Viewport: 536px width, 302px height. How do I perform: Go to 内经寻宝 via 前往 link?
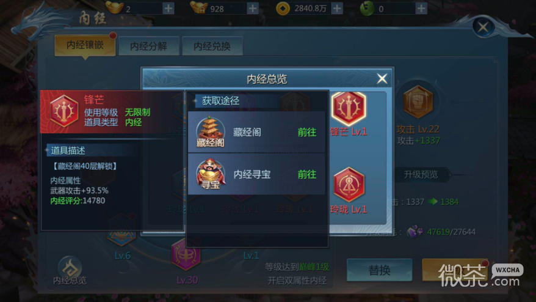306,174
